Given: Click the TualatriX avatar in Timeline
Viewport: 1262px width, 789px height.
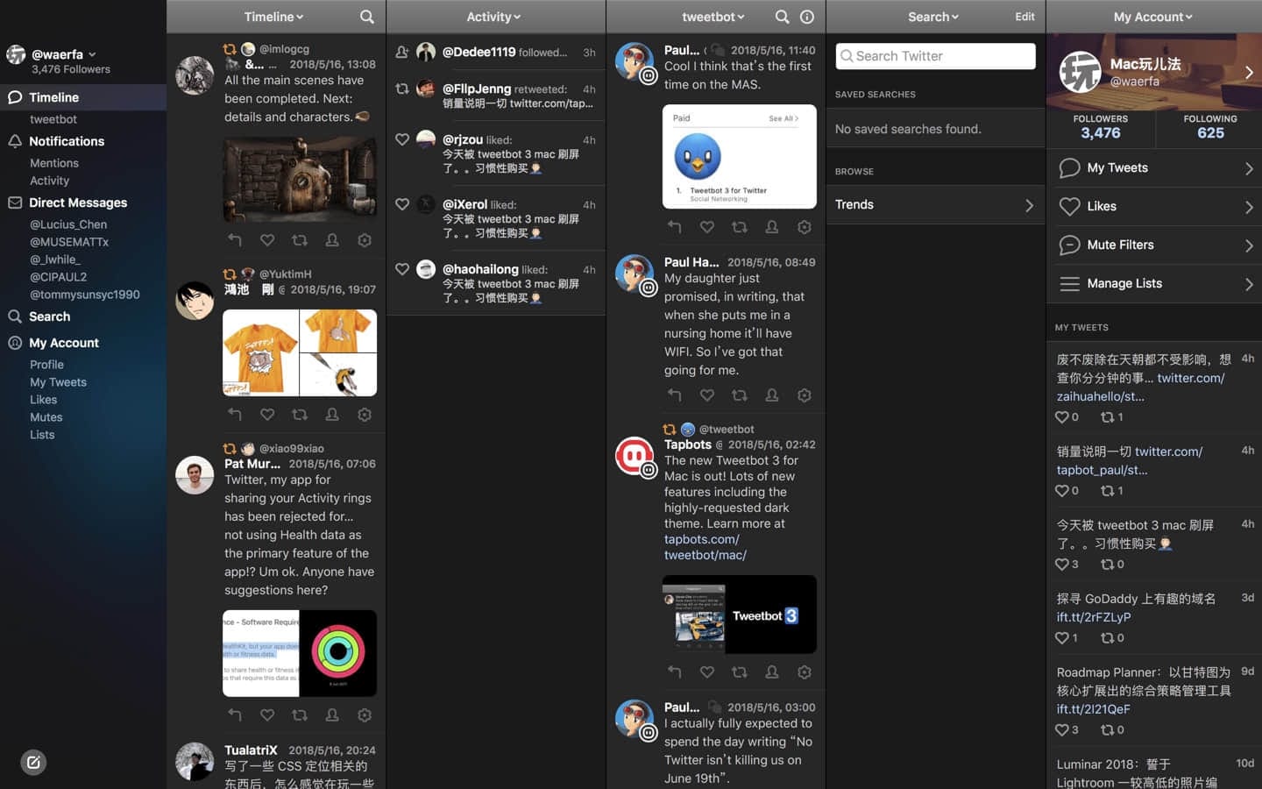Looking at the screenshot, I should (x=195, y=762).
